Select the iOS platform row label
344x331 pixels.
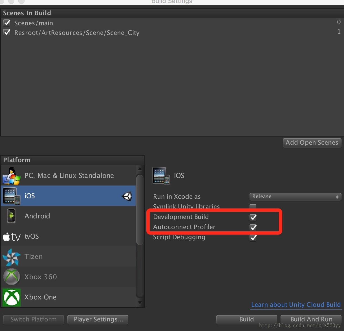click(30, 196)
